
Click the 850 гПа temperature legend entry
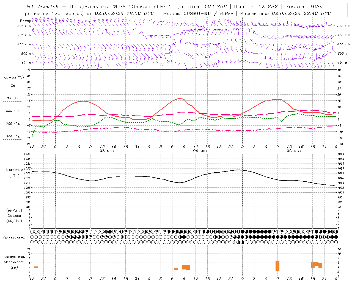[x=13, y=111]
